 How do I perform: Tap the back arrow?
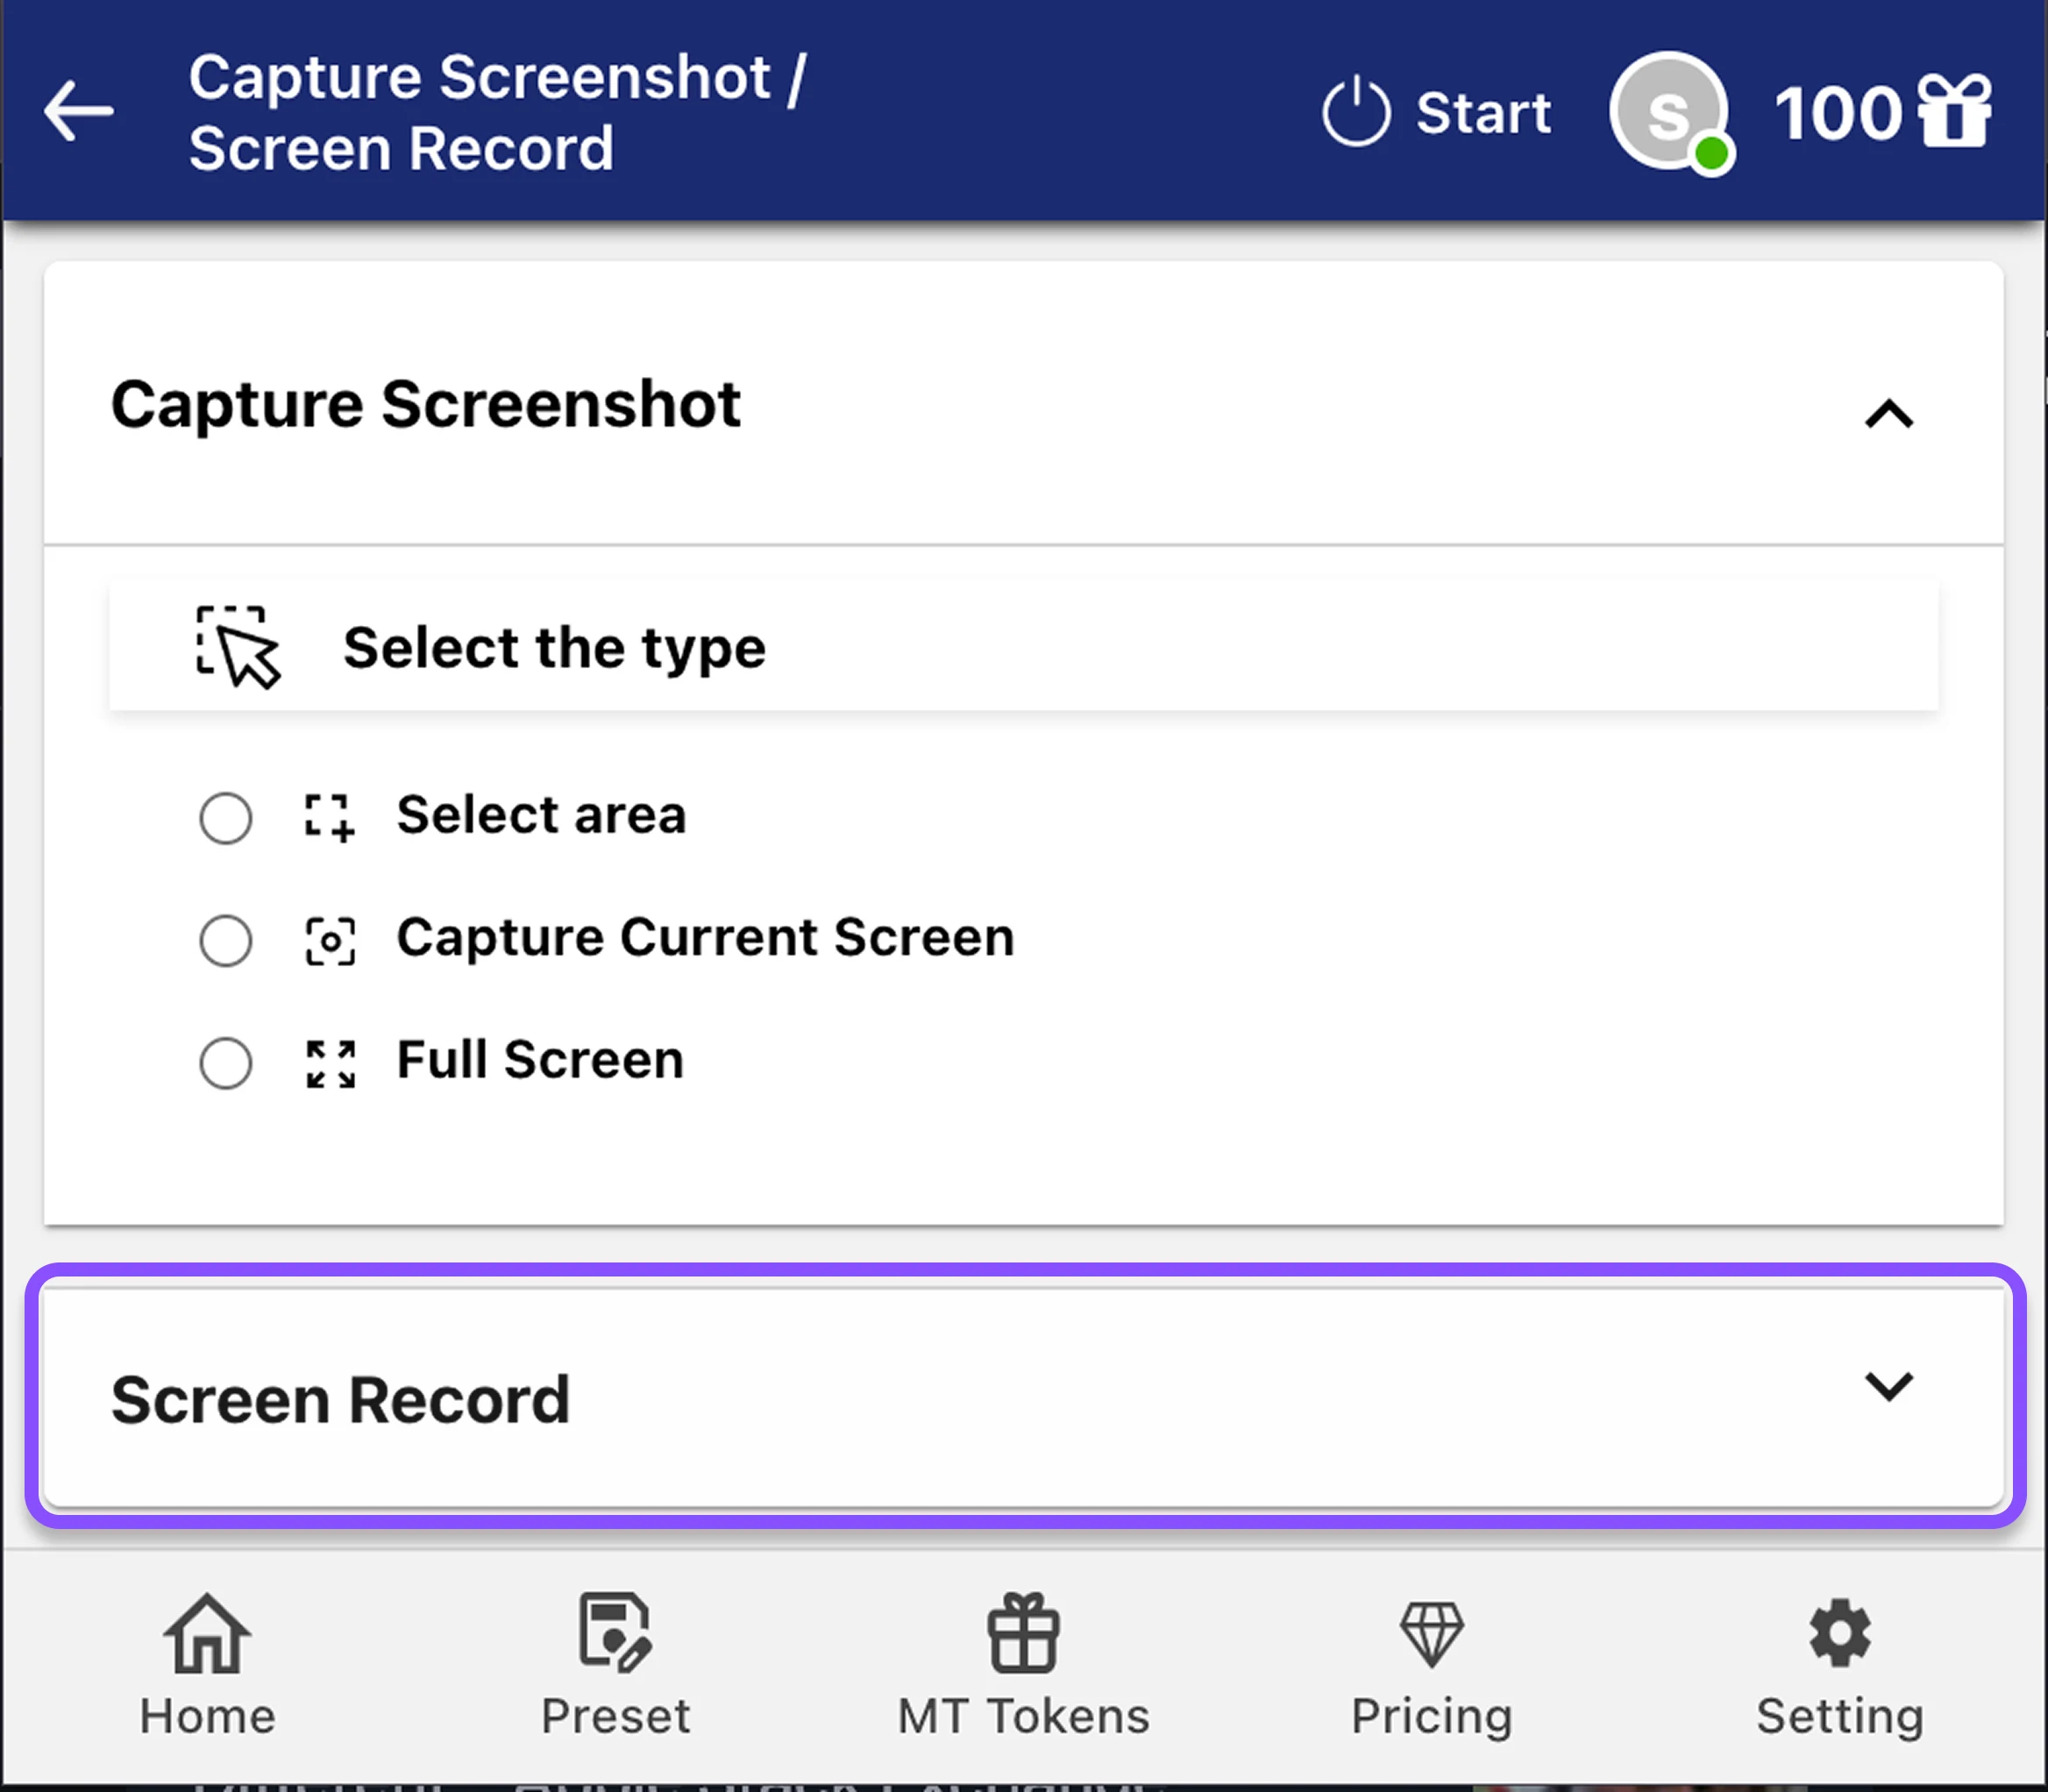click(78, 111)
